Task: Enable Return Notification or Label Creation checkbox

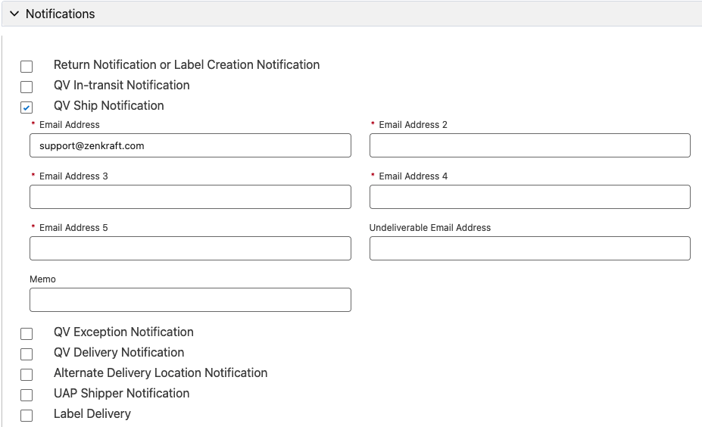Action: pos(27,67)
